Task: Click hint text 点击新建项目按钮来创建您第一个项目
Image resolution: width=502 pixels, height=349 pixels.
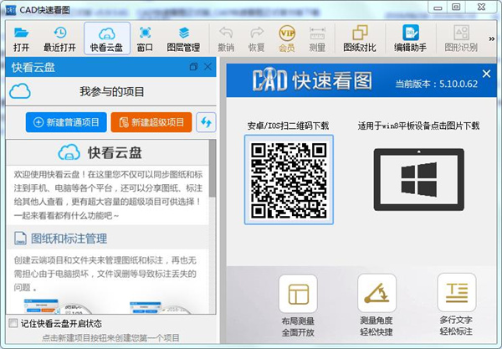Action: [x=110, y=338]
